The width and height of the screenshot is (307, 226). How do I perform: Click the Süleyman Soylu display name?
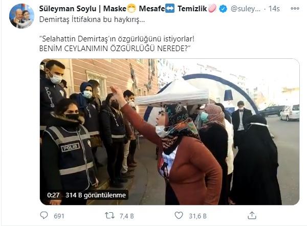tap(68, 9)
